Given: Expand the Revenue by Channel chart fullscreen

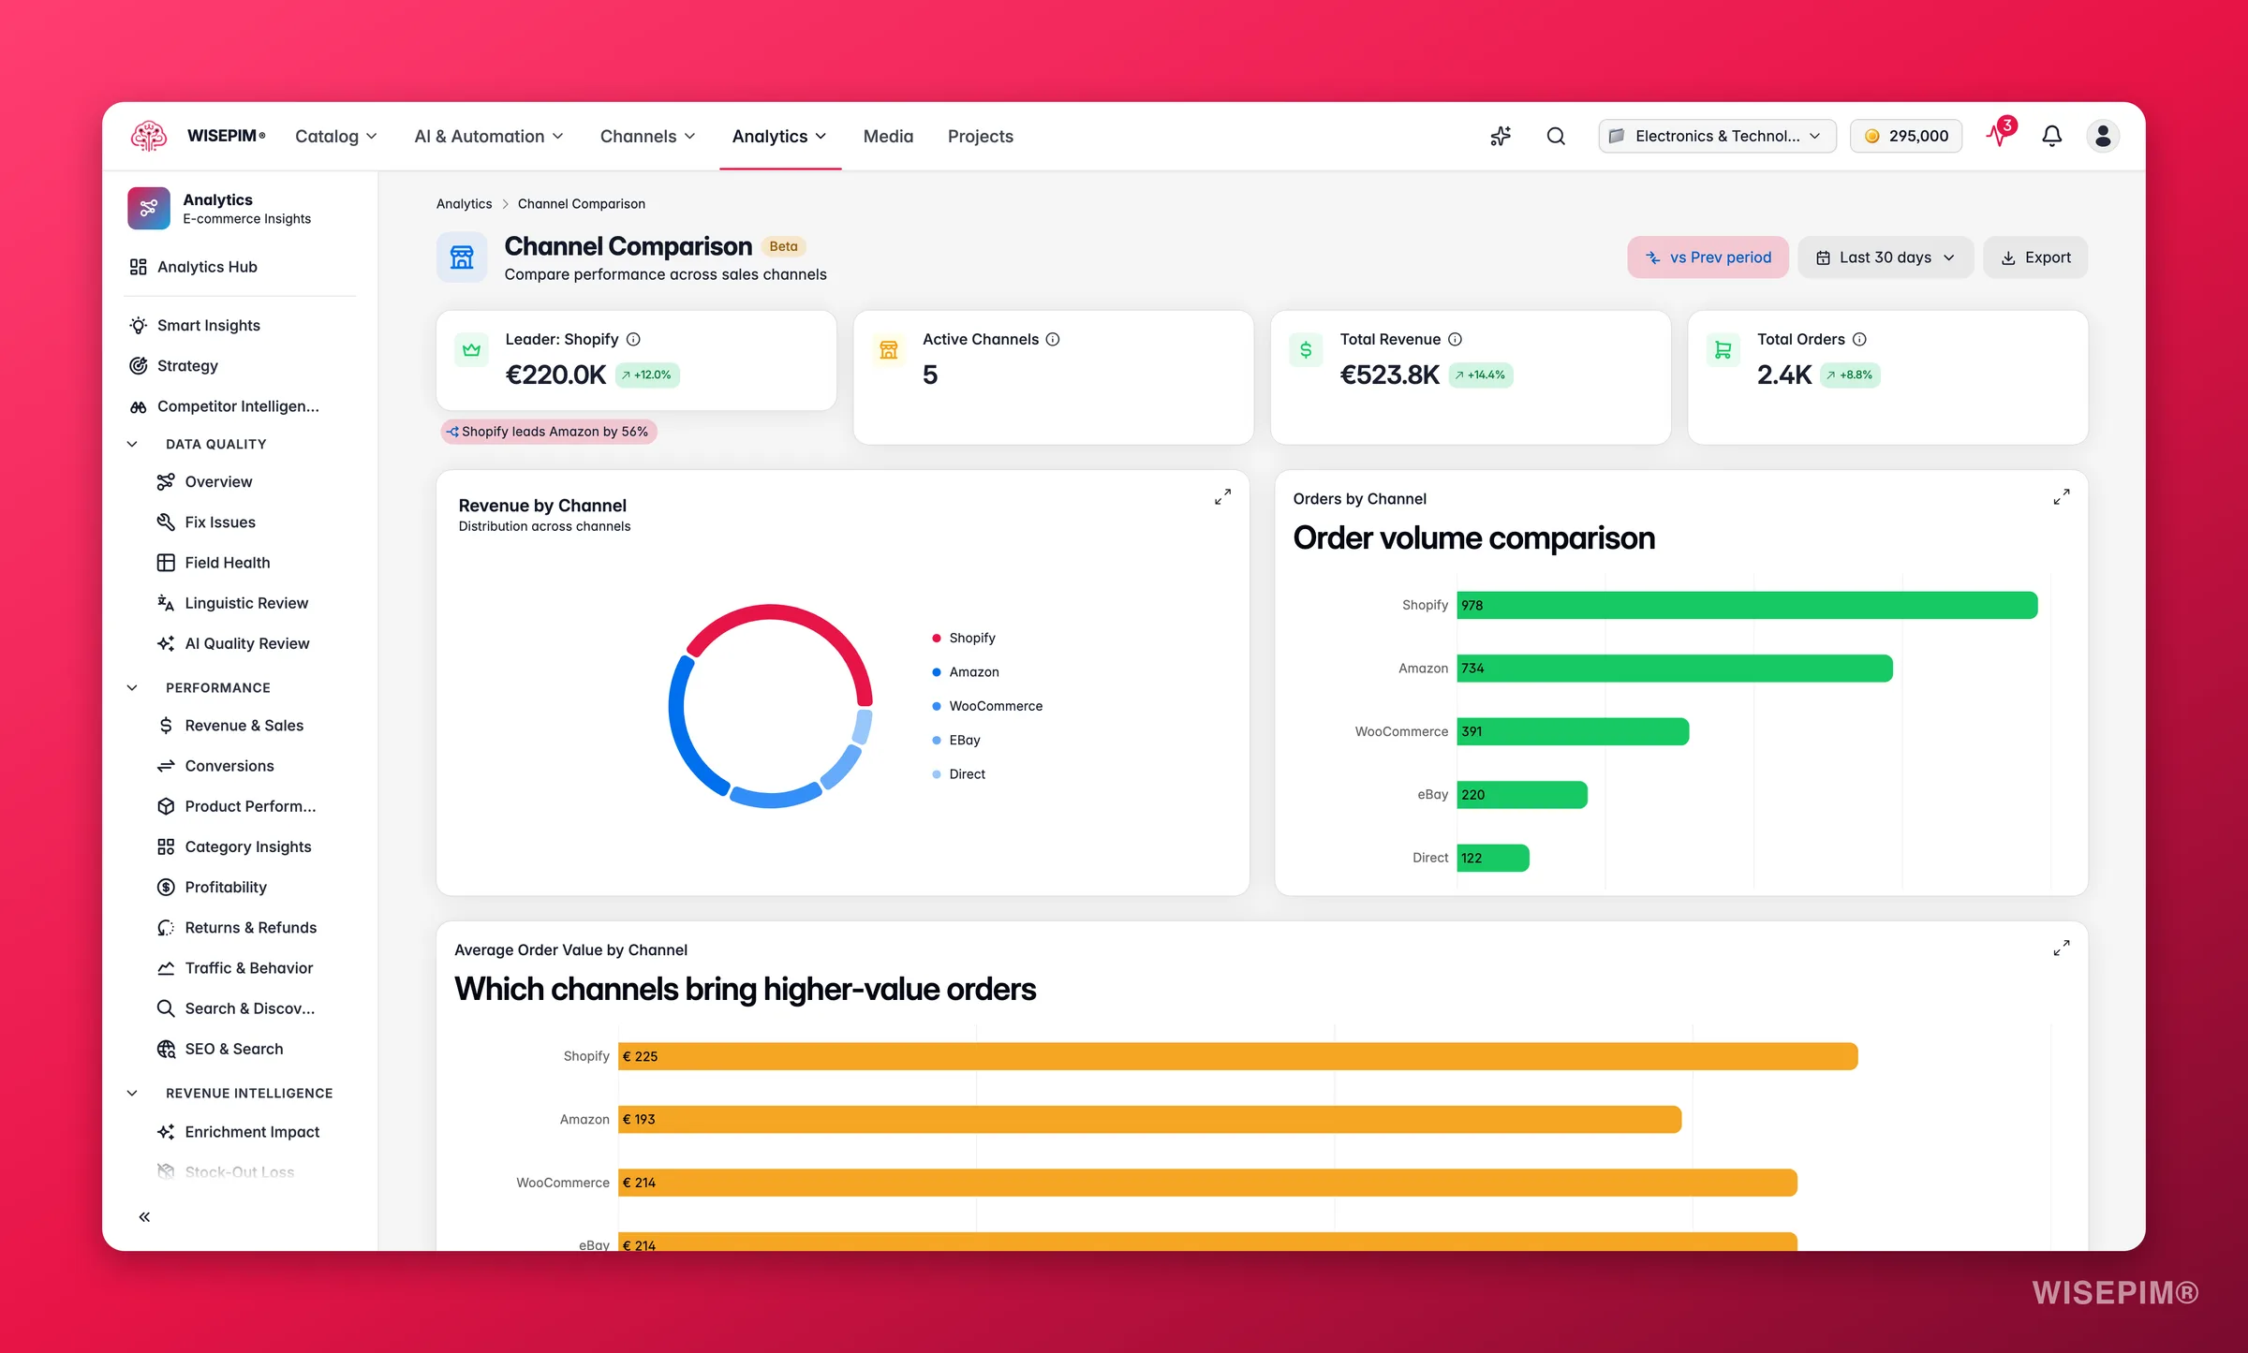Looking at the screenshot, I should point(1222,497).
